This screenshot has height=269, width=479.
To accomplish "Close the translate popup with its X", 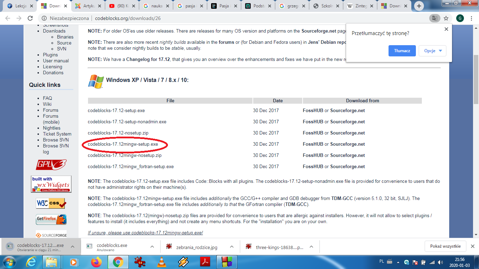I will [x=446, y=29].
